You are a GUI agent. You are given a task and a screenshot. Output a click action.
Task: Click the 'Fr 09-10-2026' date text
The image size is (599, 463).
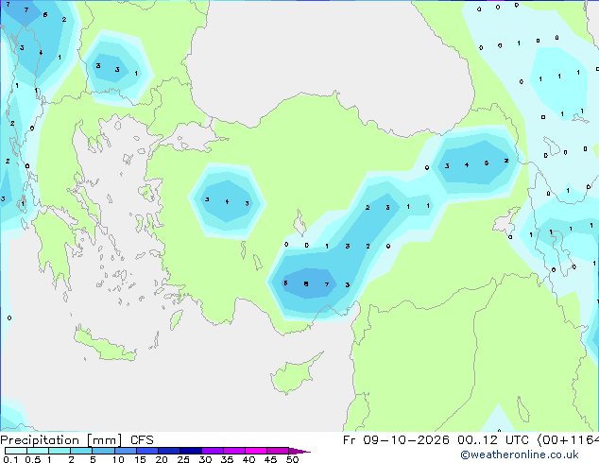point(396,440)
